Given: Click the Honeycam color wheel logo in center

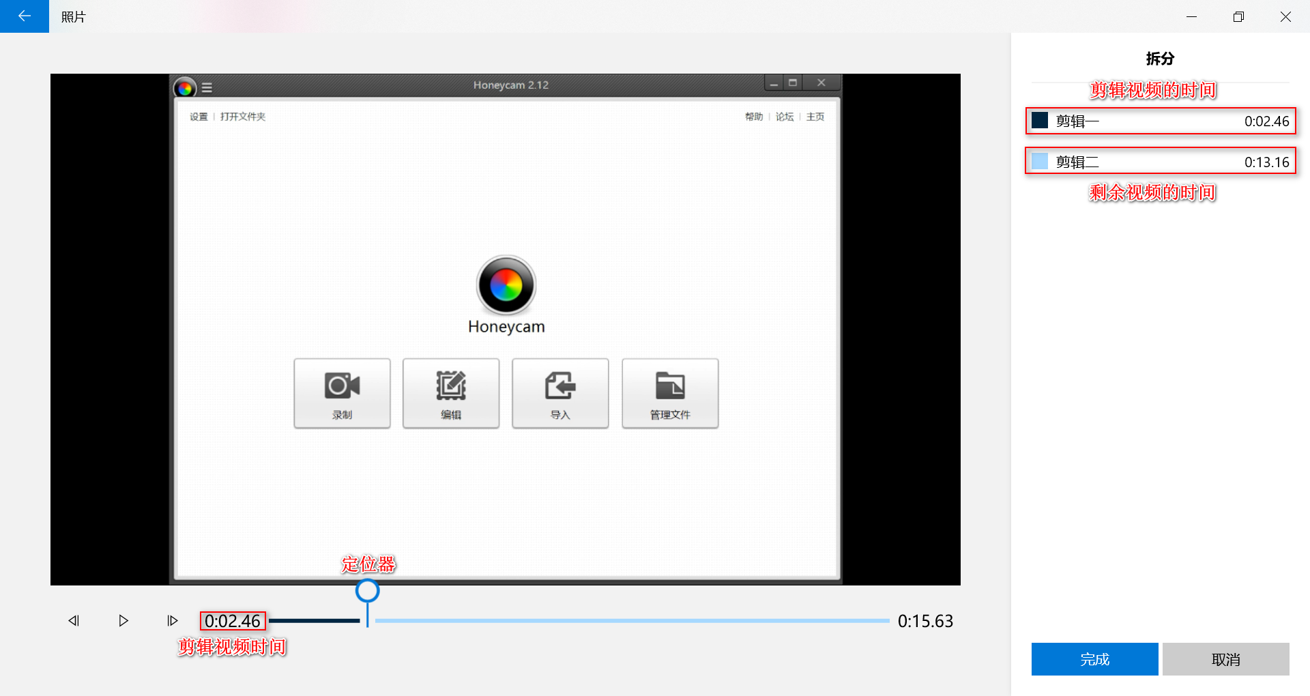Looking at the screenshot, I should tap(506, 285).
